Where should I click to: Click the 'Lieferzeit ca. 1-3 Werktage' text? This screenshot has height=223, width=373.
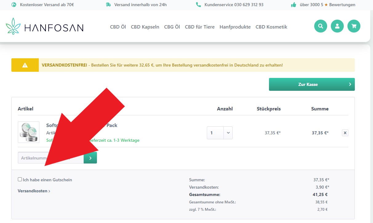tap(114, 140)
